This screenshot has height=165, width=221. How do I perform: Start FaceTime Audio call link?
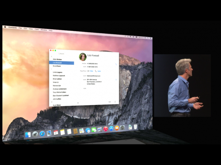[99, 71]
